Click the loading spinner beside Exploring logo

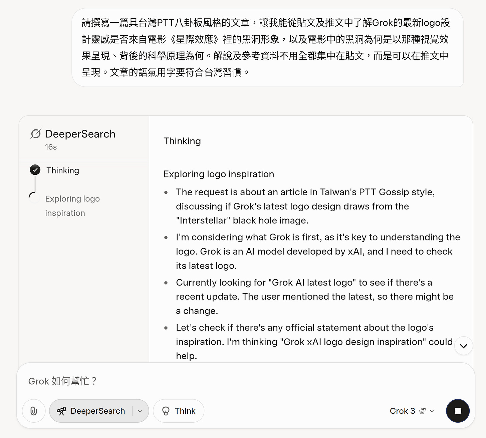point(34,197)
